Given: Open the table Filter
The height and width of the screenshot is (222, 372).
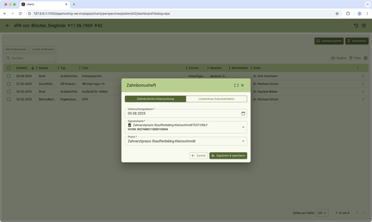Looking at the screenshot, I should point(355,58).
